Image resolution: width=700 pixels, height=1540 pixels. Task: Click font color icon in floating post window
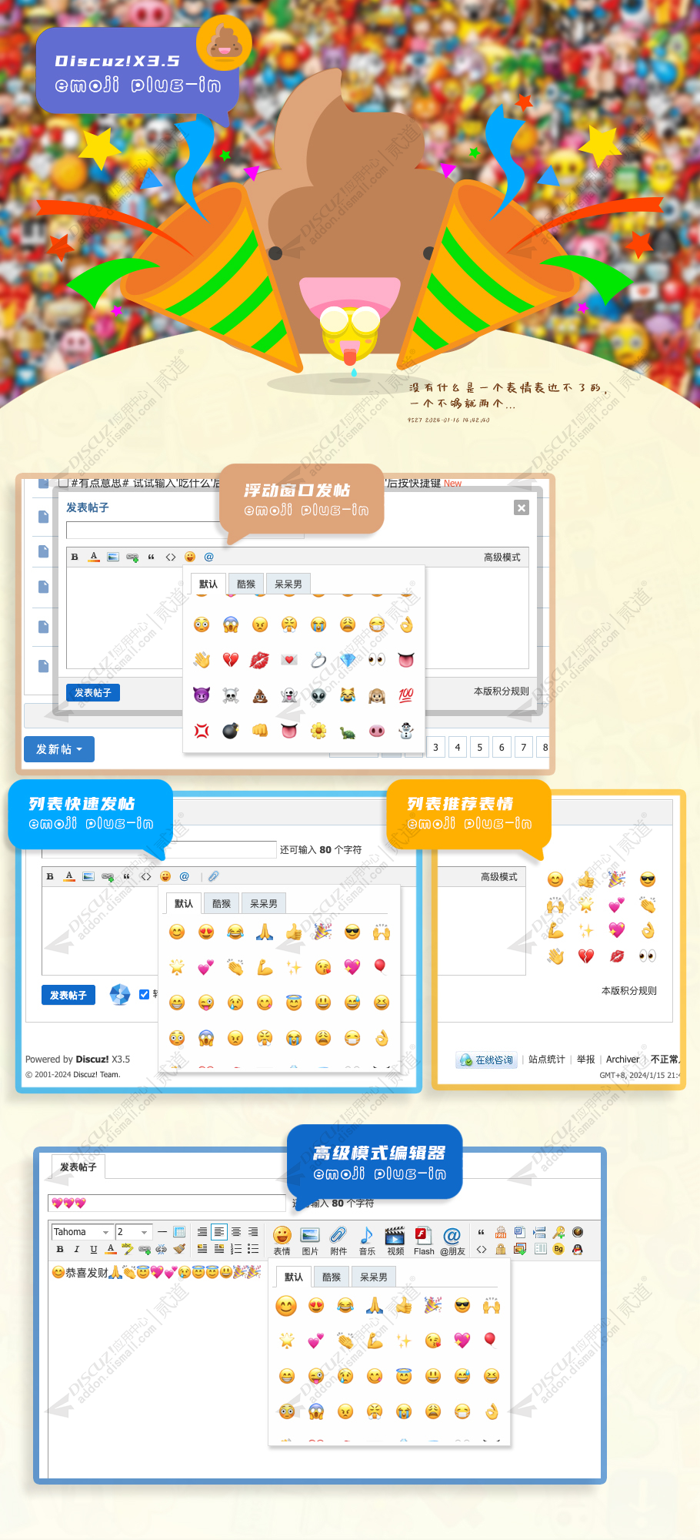94,557
